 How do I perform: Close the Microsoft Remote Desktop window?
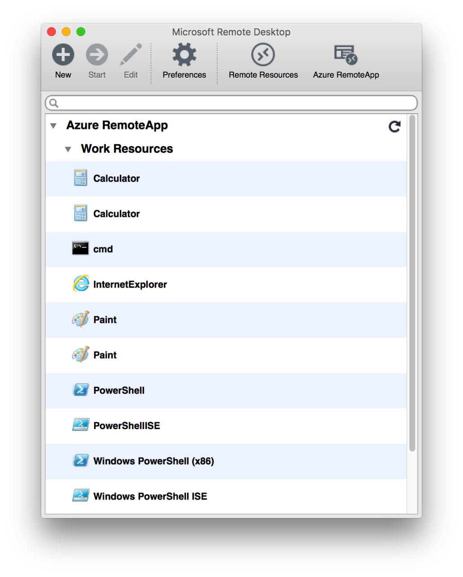51,32
